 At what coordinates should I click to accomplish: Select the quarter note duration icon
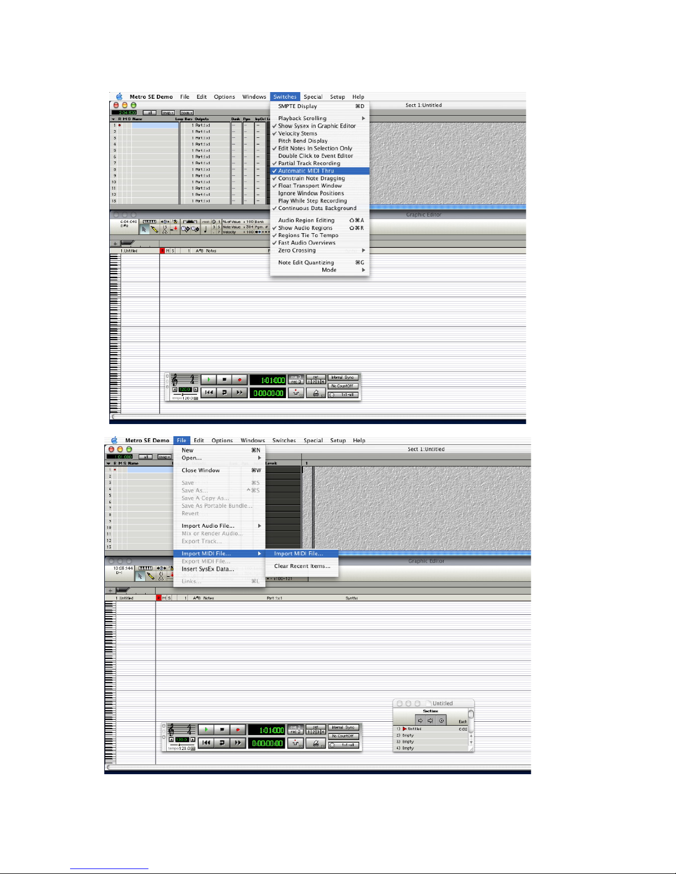205,229
